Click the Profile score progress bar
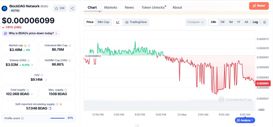This screenshot has height=127, width=273. 58,118
